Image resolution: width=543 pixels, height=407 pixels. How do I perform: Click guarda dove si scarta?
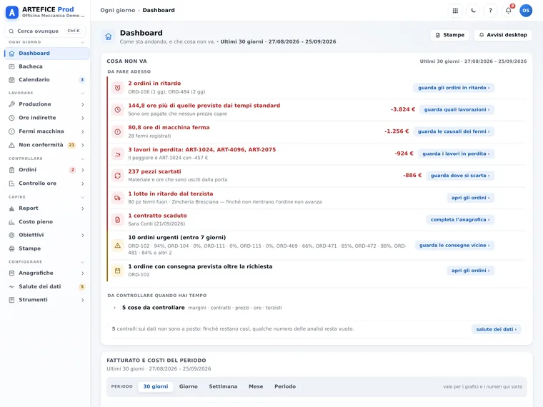pyautogui.click(x=460, y=176)
